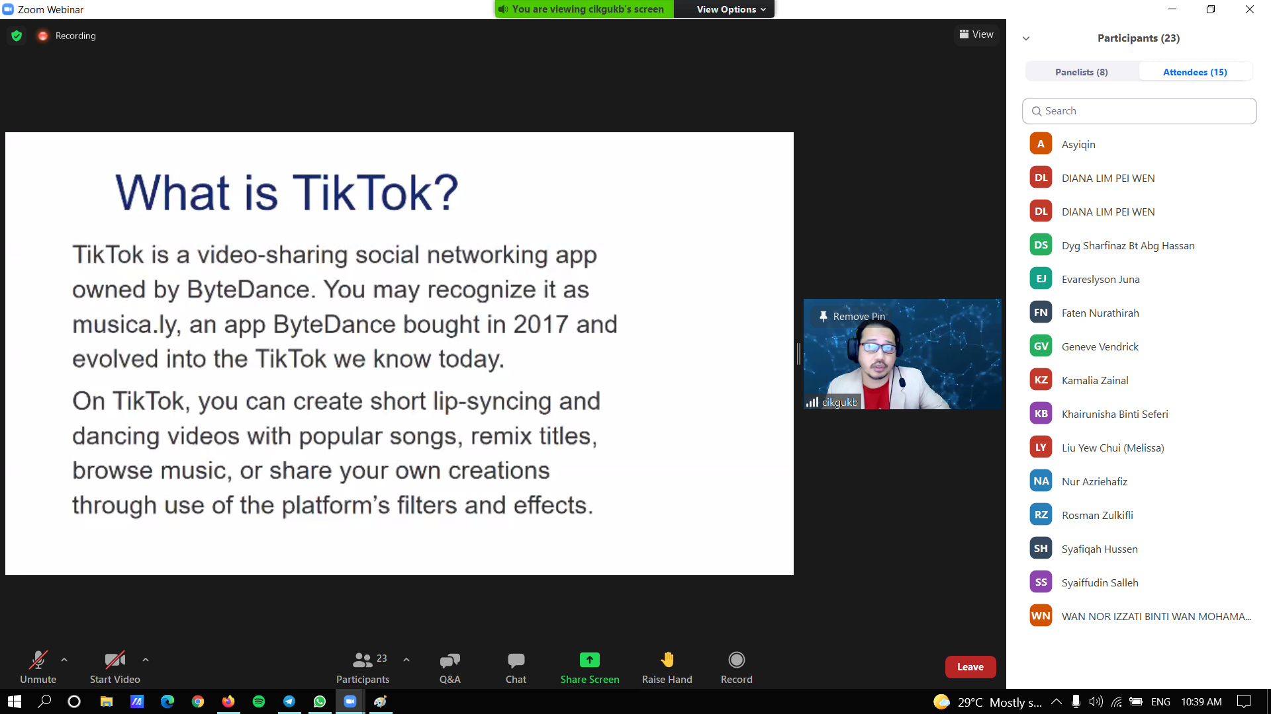Click signal strength icon on cikgukb video
This screenshot has width=1271, height=714.
pos(812,402)
